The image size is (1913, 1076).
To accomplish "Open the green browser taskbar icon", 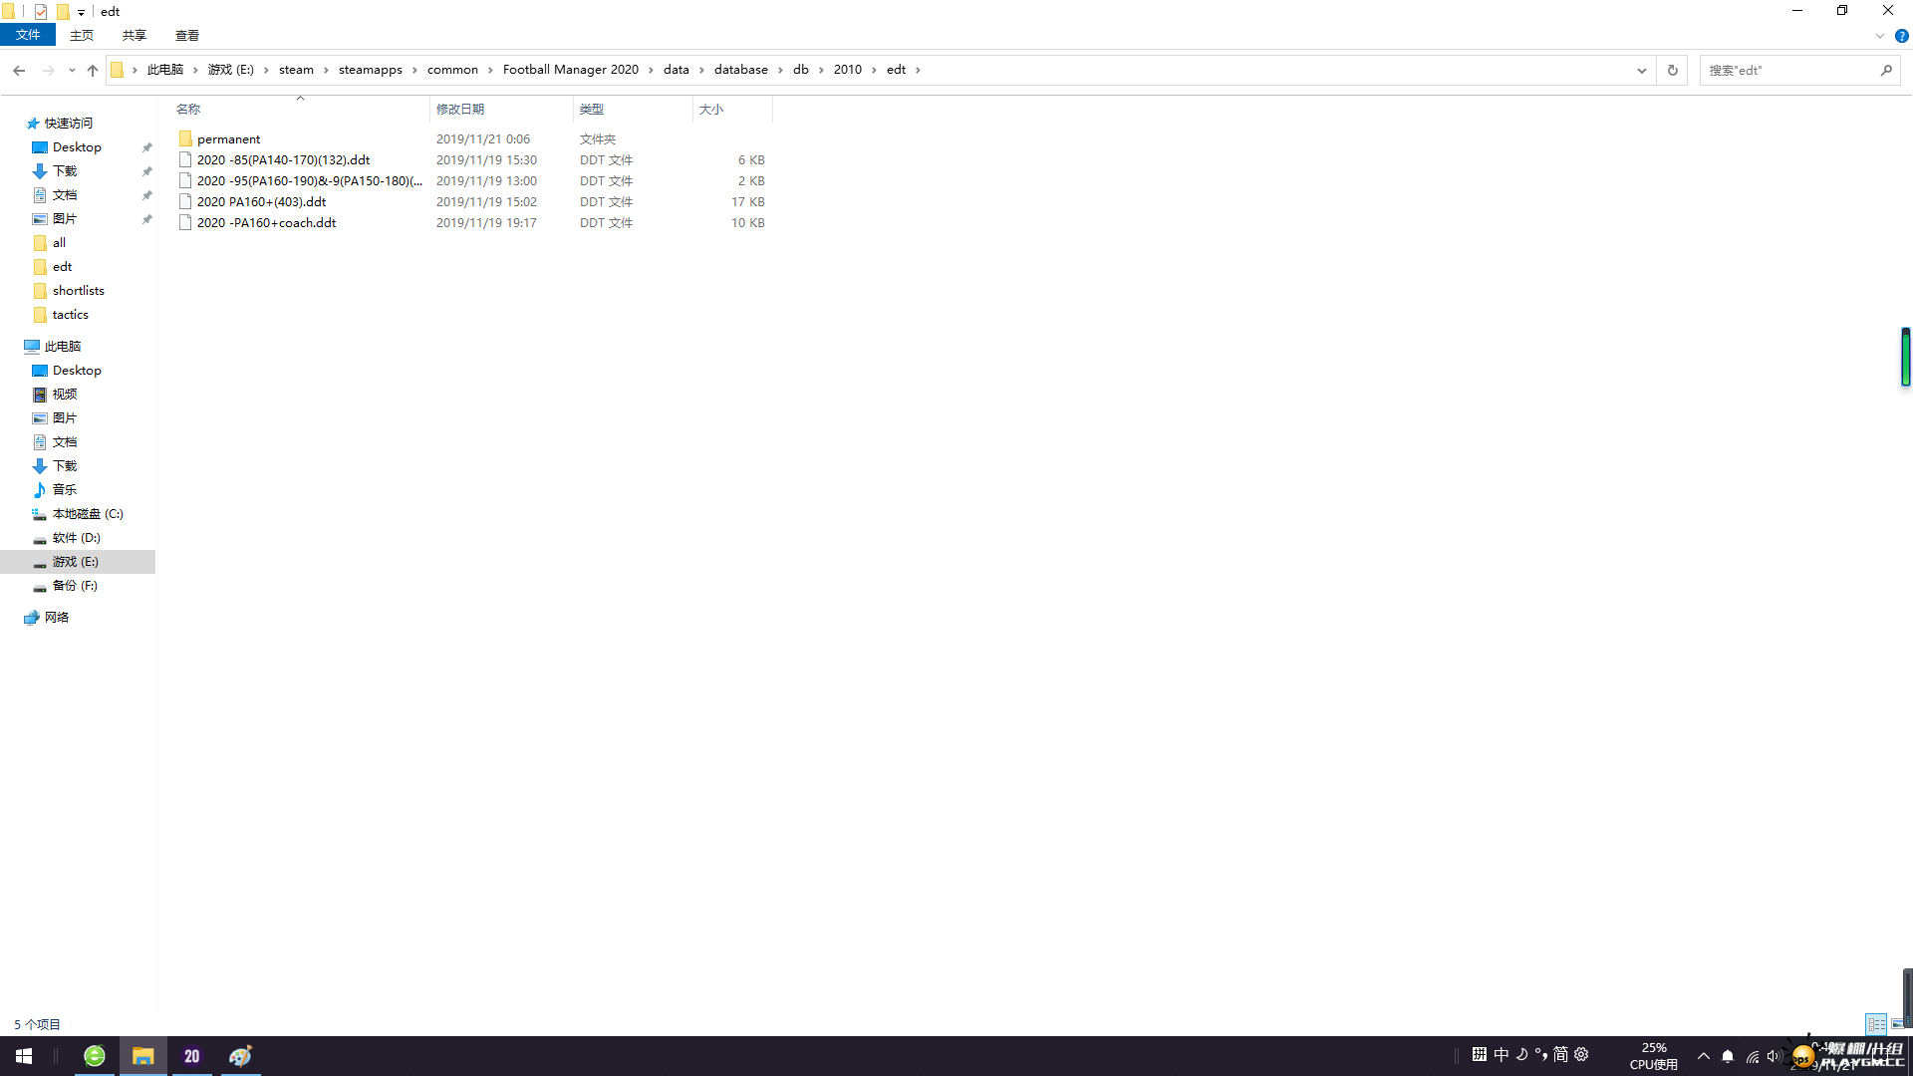I will 95,1056.
